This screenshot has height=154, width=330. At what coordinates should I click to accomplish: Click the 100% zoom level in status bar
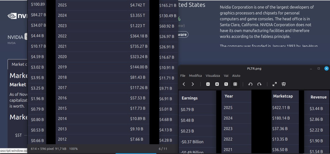[73, 149]
